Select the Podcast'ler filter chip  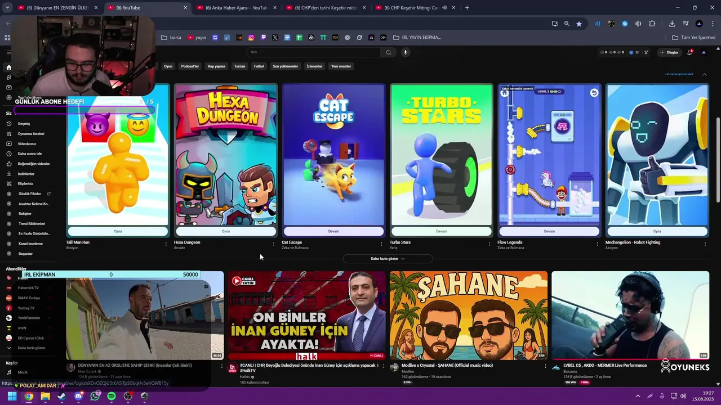[190, 66]
